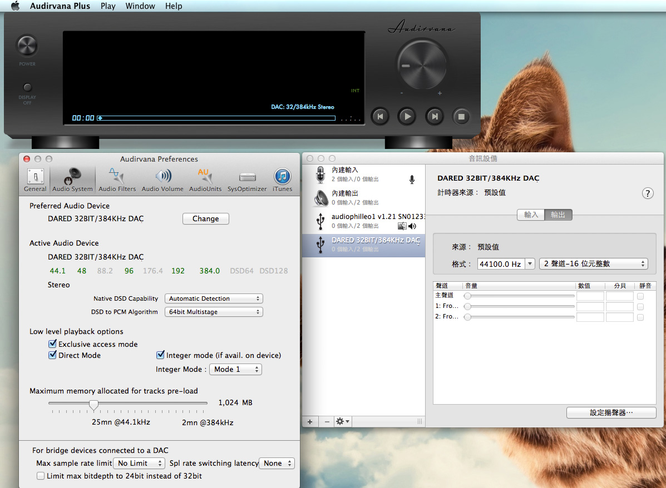The width and height of the screenshot is (666, 488).
Task: Click the large volume knob
Action: (421, 65)
